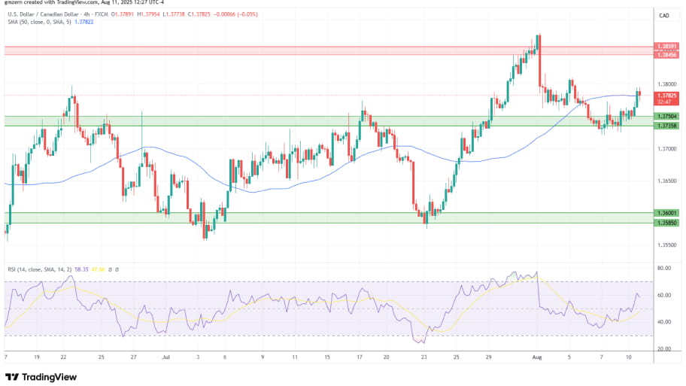686x386 pixels.
Task: Click the RSI axis value 80.00
Action: point(664,268)
